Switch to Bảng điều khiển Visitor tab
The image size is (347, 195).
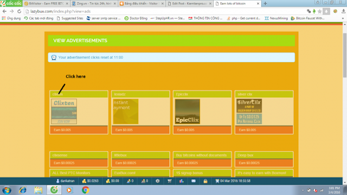pos(142,4)
